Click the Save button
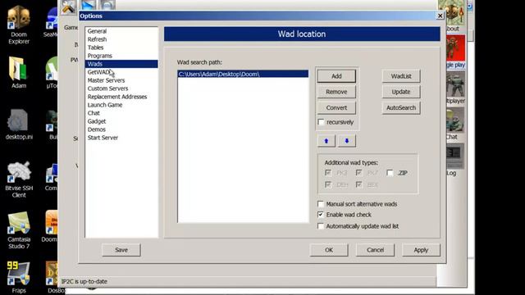The width and height of the screenshot is (525, 295). pos(121,250)
